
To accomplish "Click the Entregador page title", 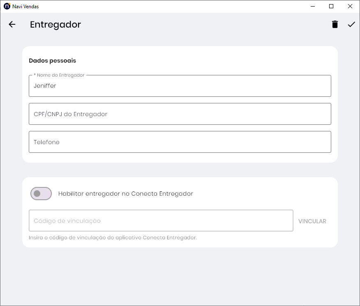I will point(55,25).
